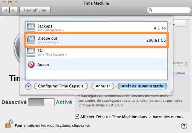Select the red Aucun no-disk icon
The image size is (192, 133).
tap(31, 65)
